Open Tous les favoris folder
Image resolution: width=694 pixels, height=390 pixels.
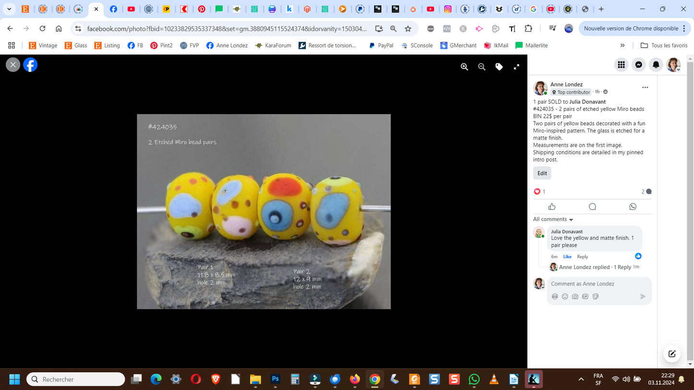[x=664, y=46]
